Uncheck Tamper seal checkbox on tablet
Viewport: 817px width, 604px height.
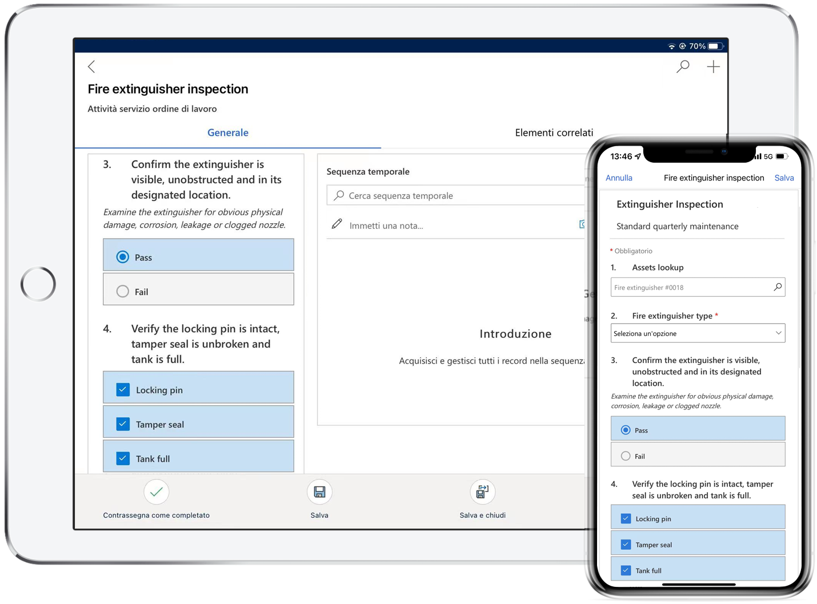123,424
